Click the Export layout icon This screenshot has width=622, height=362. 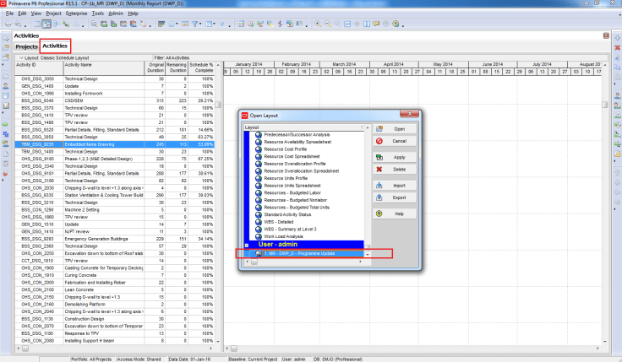click(x=379, y=197)
